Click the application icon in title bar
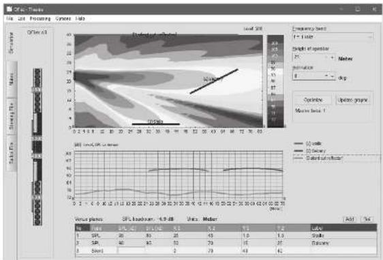383x260 pixels. 10,10
